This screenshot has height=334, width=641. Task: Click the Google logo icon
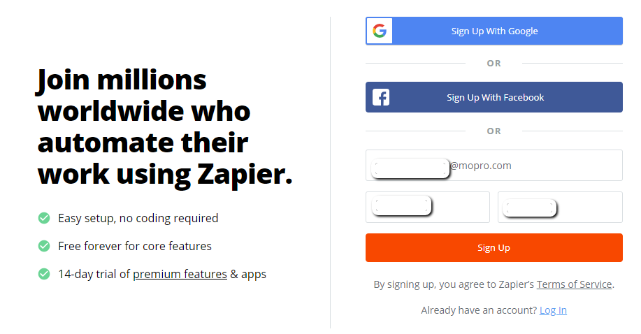click(380, 31)
